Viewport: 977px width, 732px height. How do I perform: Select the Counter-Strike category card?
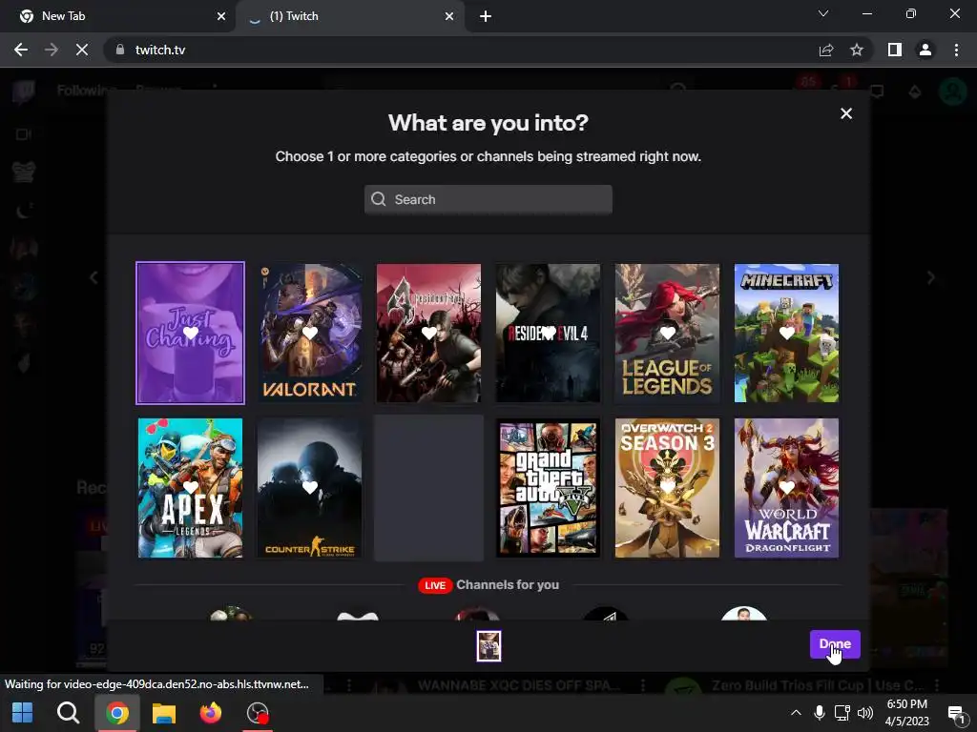tap(310, 488)
